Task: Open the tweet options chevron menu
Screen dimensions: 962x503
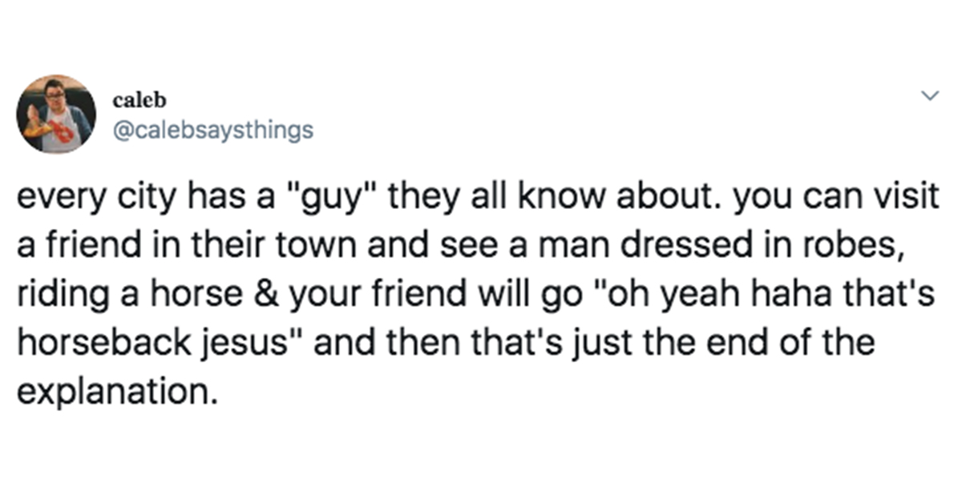Action: [929, 97]
